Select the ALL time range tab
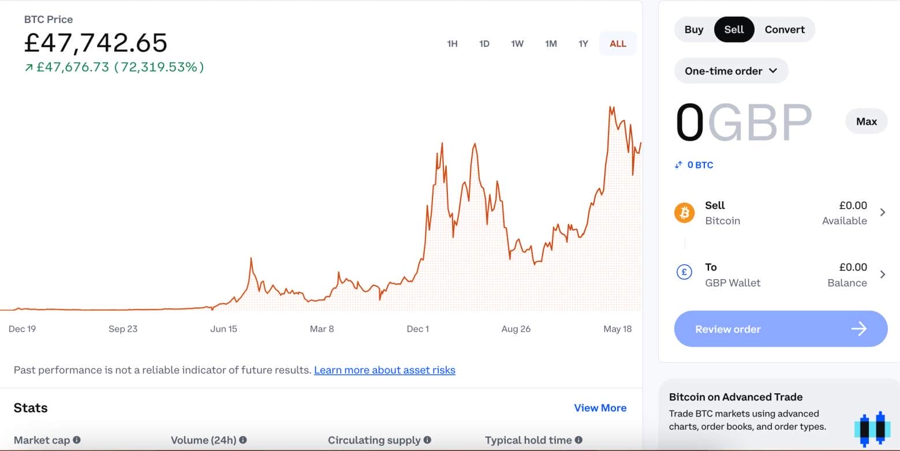This screenshot has width=900, height=451. pyautogui.click(x=617, y=43)
